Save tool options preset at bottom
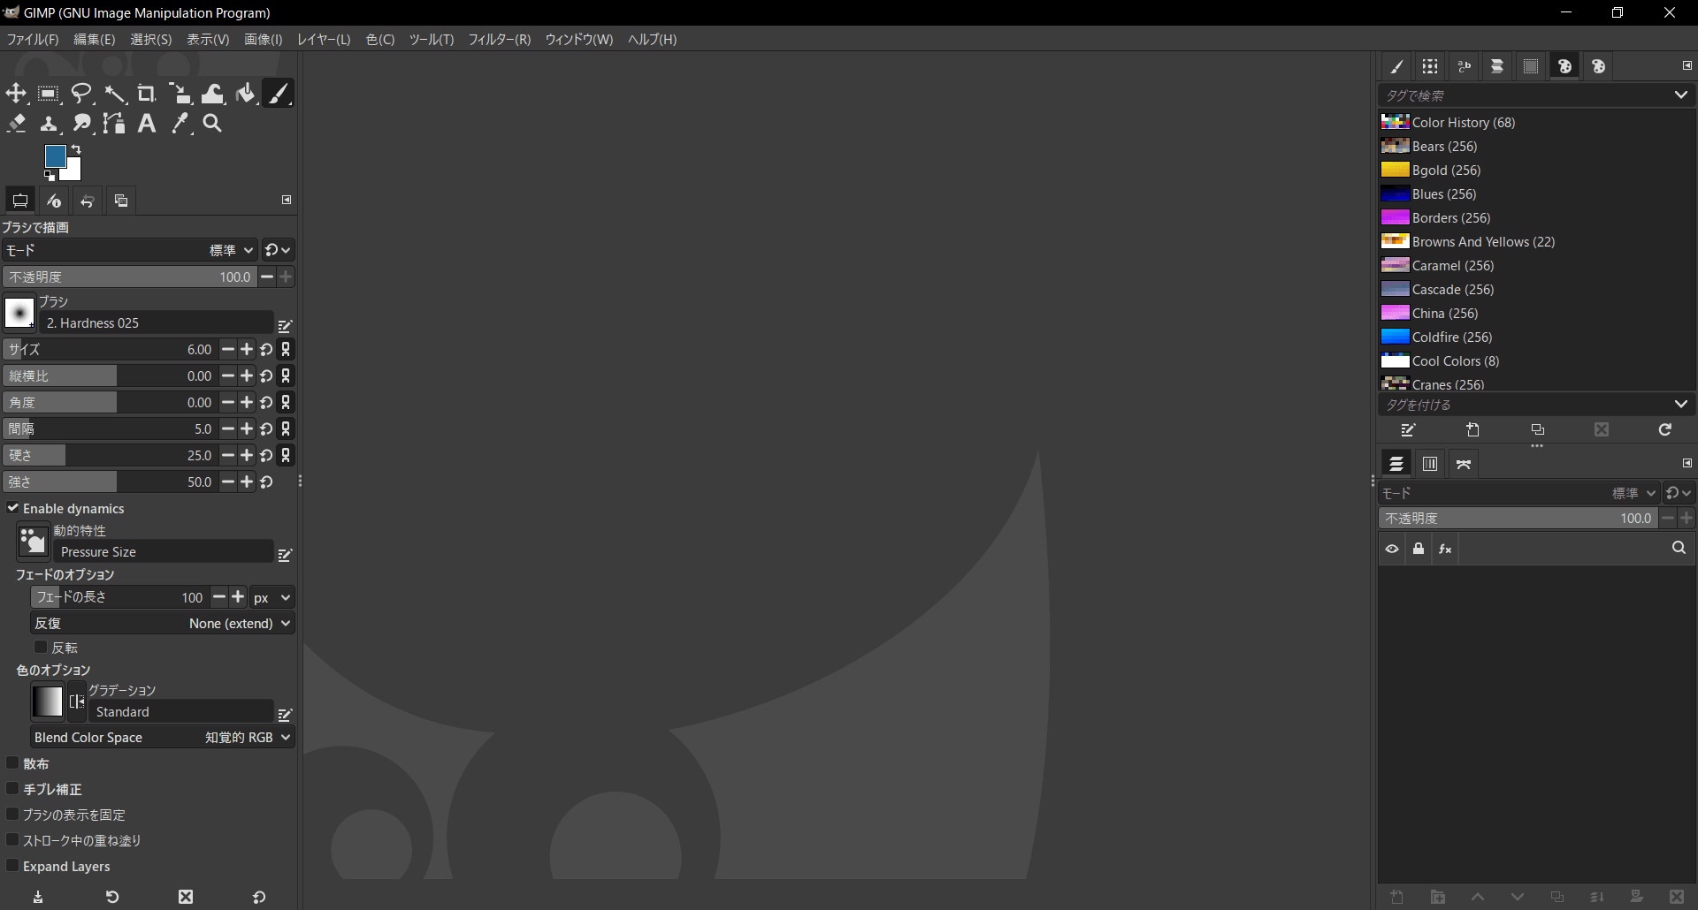Viewport: 1698px width, 910px height. [x=38, y=897]
